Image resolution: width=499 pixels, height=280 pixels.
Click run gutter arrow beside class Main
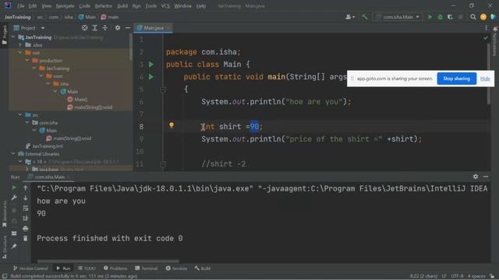tap(151, 65)
